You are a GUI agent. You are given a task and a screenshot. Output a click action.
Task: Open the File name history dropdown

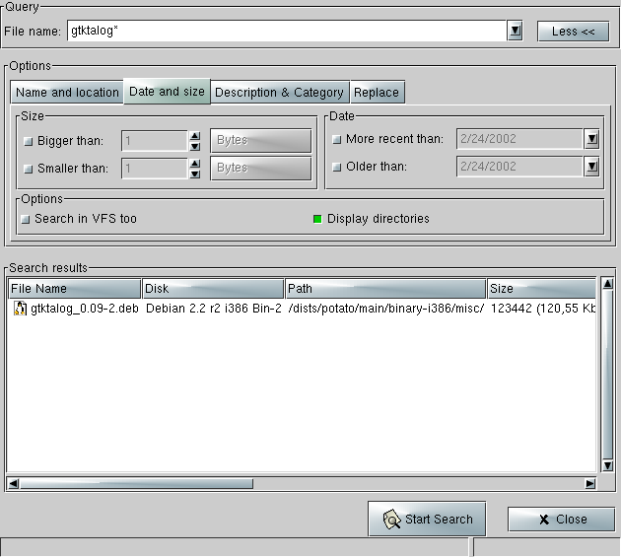[515, 32]
